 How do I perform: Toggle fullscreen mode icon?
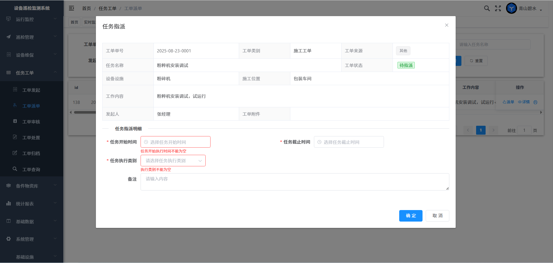[x=498, y=8]
